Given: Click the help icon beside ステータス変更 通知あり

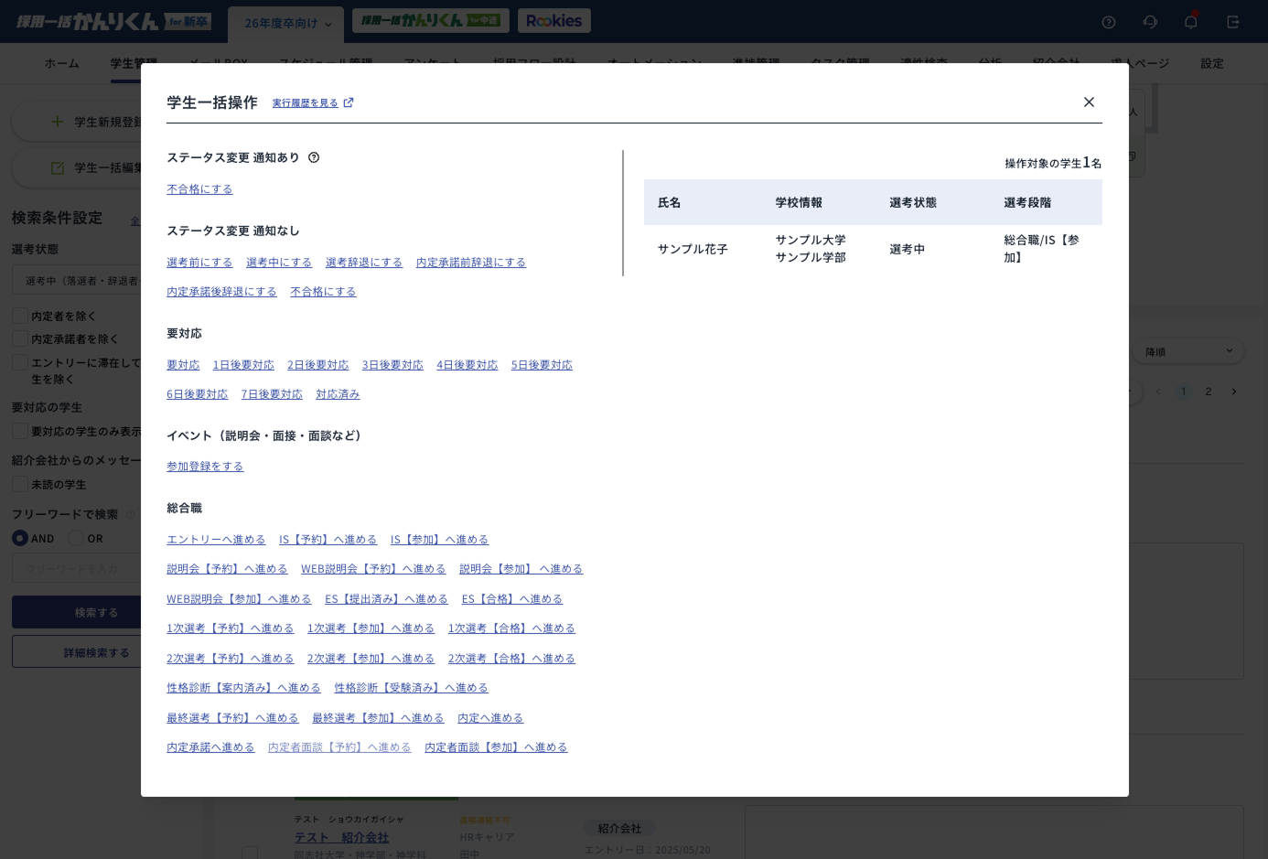Looking at the screenshot, I should pyautogui.click(x=314, y=157).
